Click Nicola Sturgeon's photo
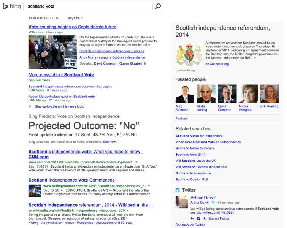The image size is (287, 228). click(248, 94)
